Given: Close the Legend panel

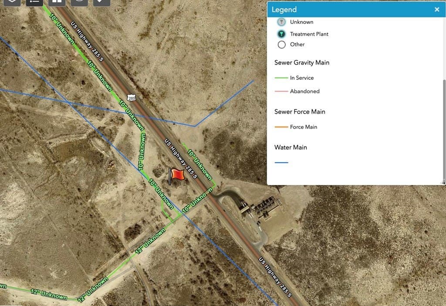Looking at the screenshot, I should pos(437,9).
